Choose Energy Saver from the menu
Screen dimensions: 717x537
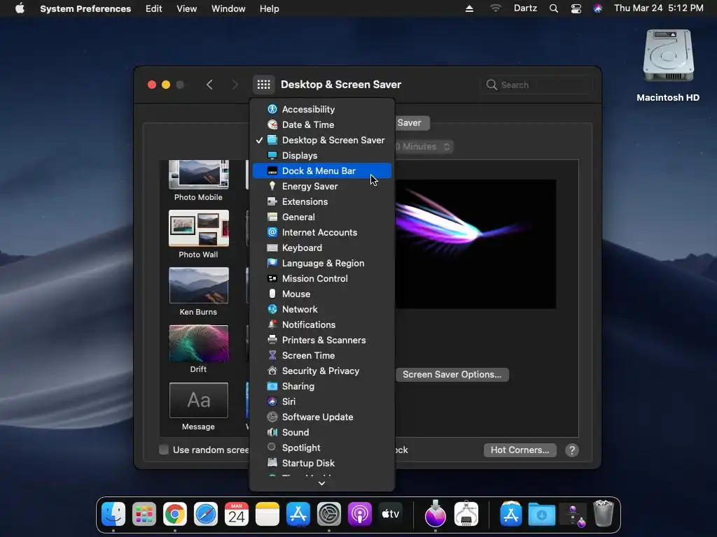coord(322,186)
